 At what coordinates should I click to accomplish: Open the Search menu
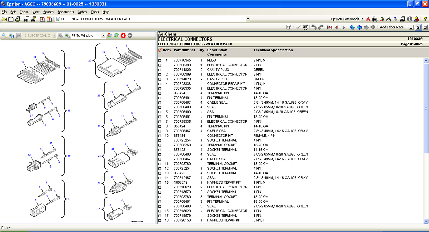coord(48,12)
